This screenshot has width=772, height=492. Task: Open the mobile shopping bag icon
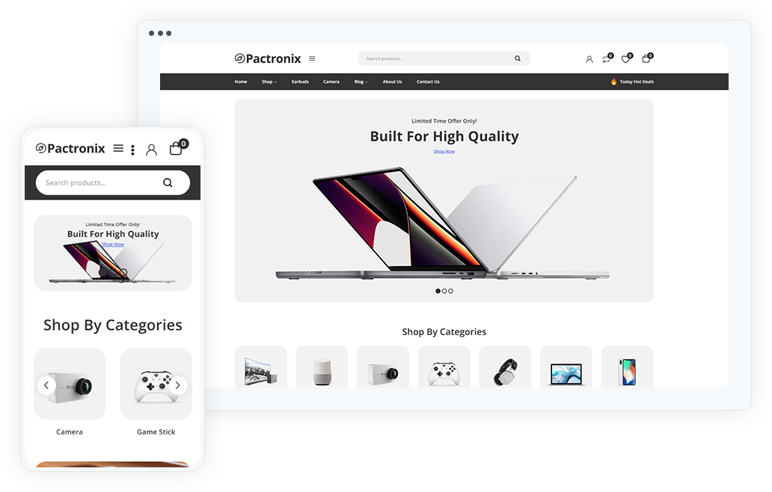(177, 148)
